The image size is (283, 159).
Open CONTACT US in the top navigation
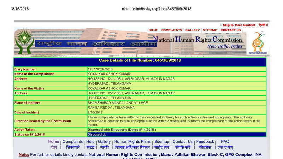click(x=231, y=30)
